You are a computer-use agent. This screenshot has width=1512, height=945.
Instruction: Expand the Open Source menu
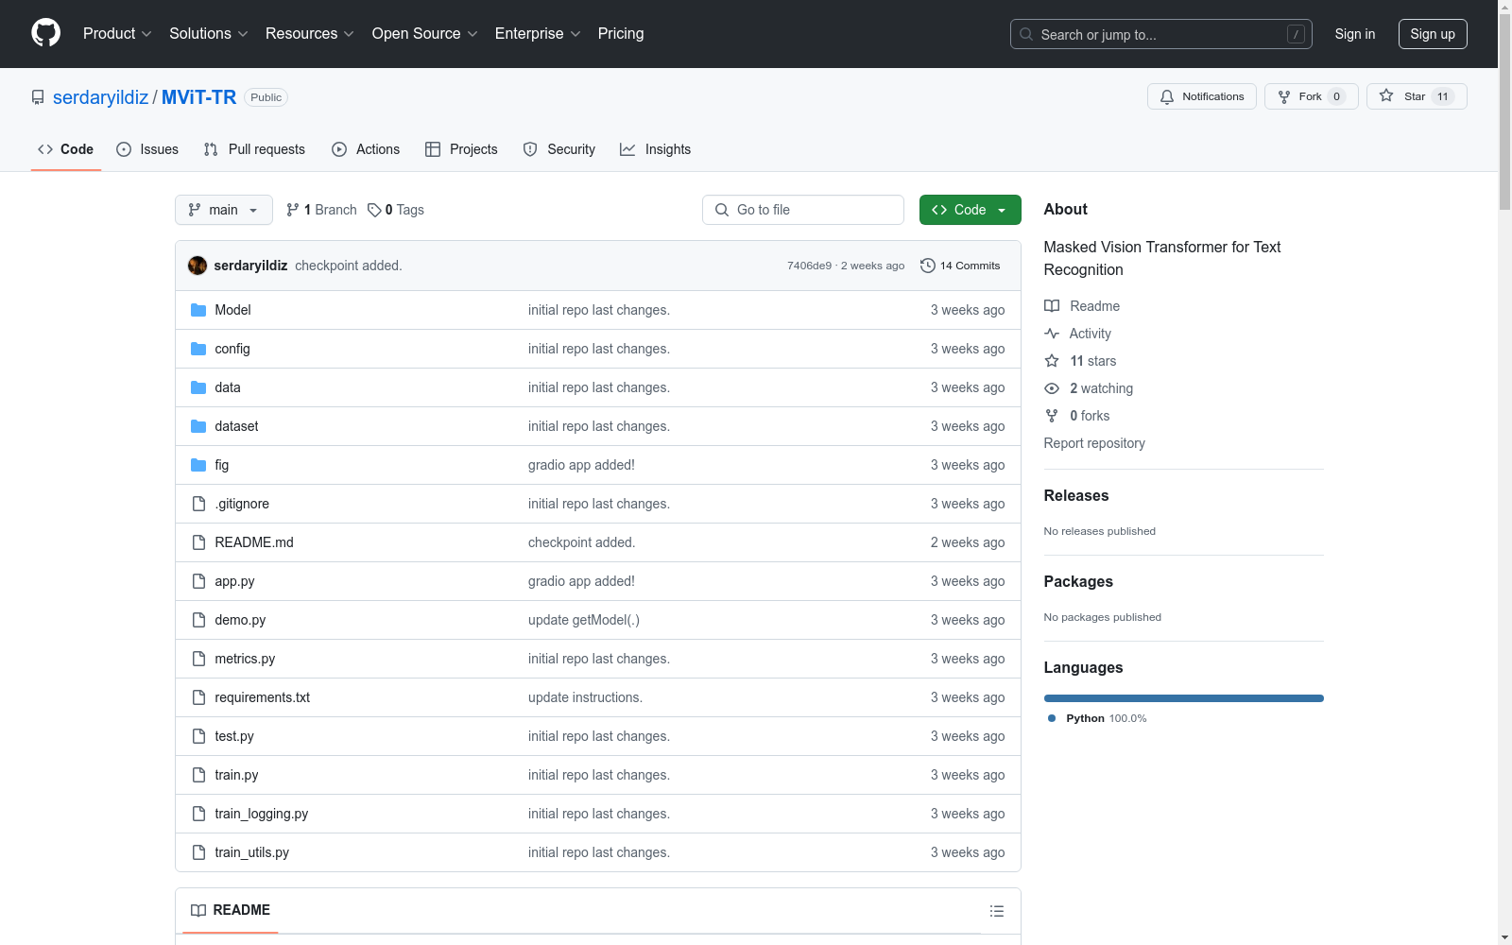click(425, 33)
